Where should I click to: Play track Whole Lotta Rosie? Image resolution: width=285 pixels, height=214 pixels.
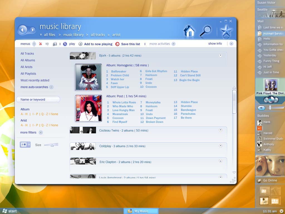click(124, 103)
